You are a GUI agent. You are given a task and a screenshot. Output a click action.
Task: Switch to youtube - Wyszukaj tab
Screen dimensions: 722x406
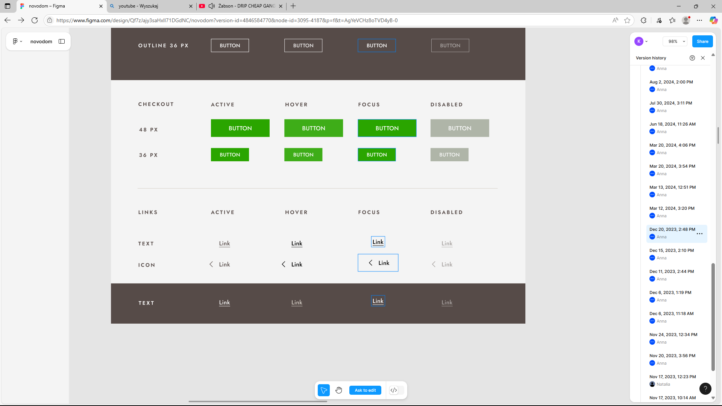coord(150,6)
